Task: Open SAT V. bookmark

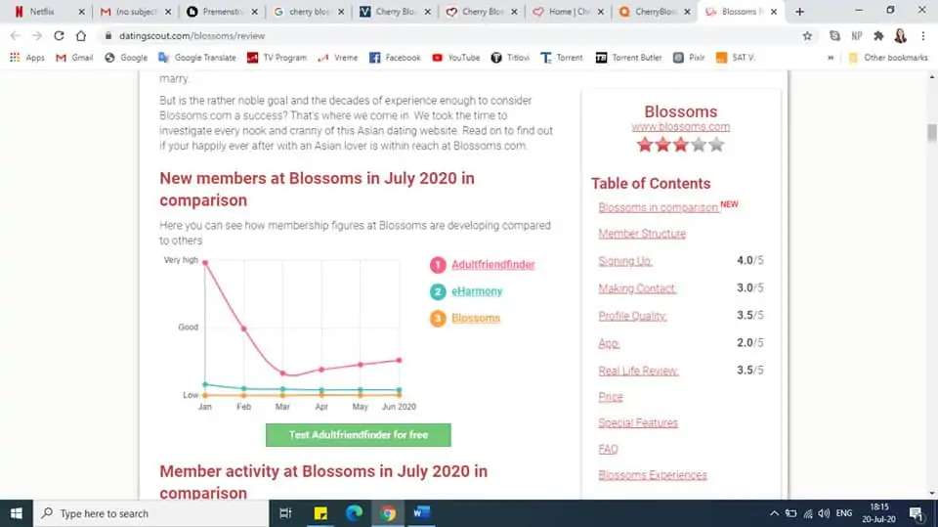Action: pos(735,58)
